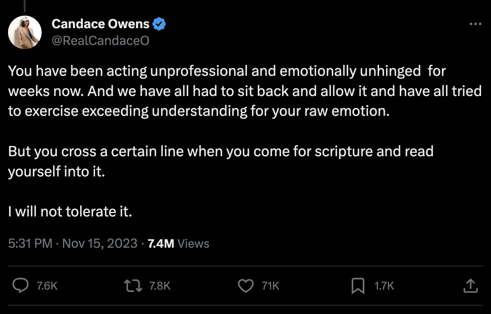This screenshot has width=491, height=314.
Task: Click the Nov 15, 2023 date
Action: tap(99, 244)
